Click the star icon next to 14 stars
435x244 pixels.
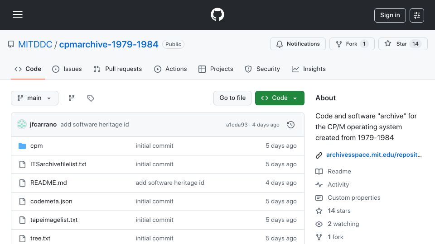319,211
